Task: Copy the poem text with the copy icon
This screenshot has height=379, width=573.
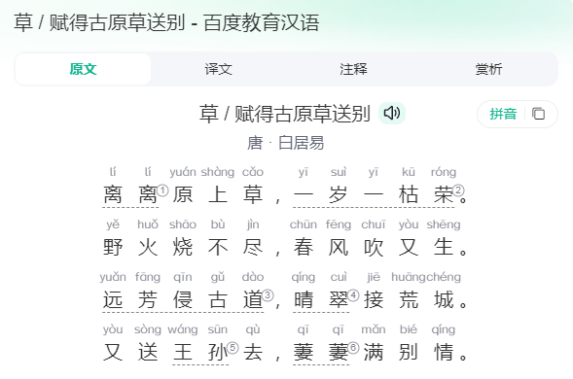Action: coord(538,114)
